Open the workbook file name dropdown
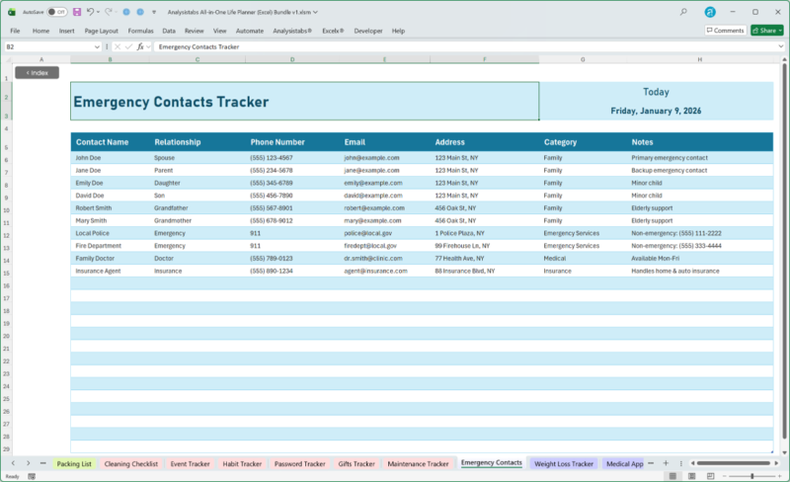This screenshot has width=790, height=482. (x=315, y=12)
